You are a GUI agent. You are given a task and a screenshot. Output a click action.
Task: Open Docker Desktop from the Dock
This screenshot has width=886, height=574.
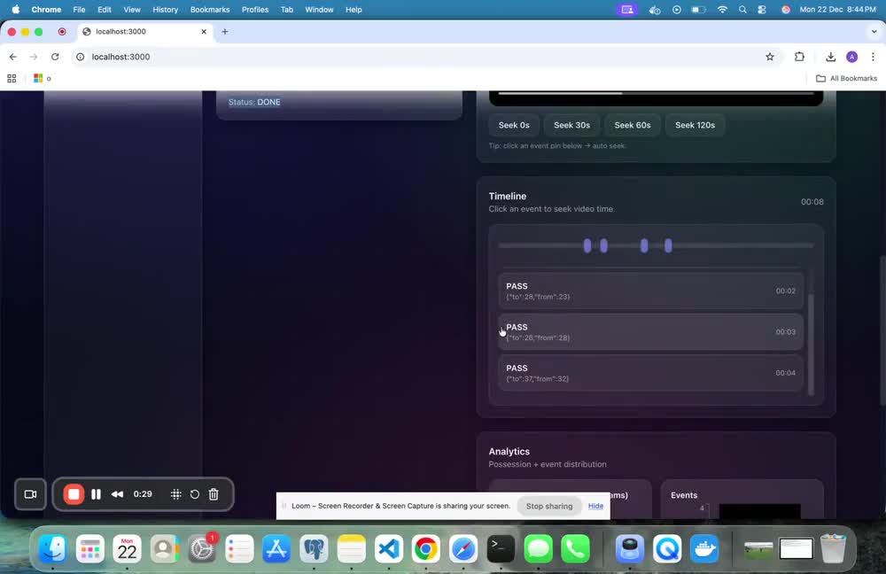tap(704, 548)
